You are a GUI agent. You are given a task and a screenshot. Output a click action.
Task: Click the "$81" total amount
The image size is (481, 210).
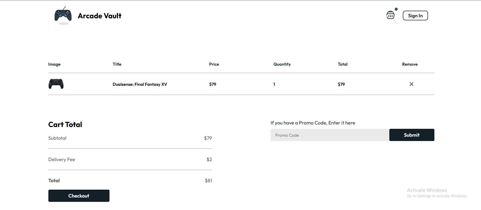click(209, 180)
